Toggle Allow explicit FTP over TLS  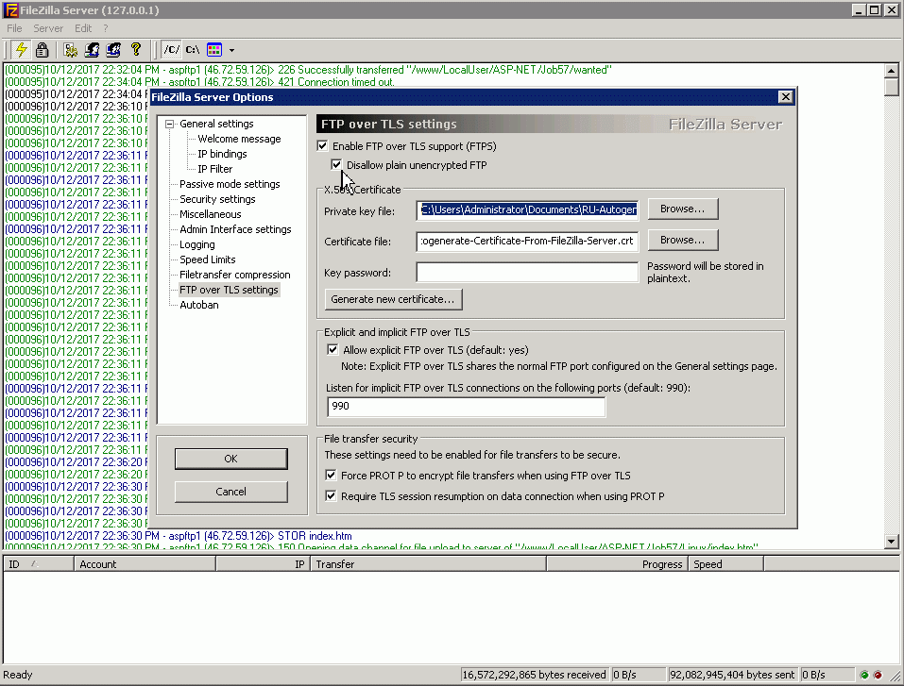pos(333,350)
